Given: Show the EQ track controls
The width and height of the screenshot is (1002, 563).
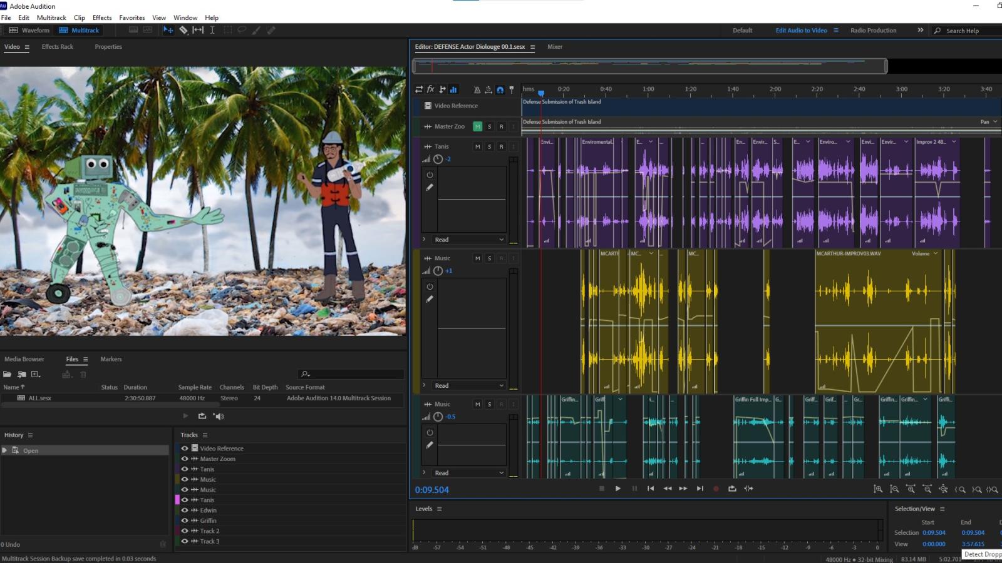Looking at the screenshot, I should [453, 89].
